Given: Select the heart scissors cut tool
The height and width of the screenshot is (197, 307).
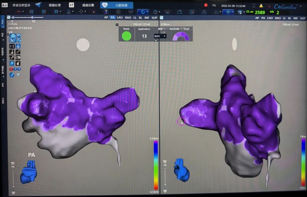Looking at the screenshot, I should [13, 38].
